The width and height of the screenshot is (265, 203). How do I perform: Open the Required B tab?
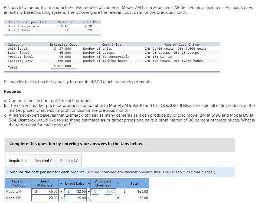43,161
